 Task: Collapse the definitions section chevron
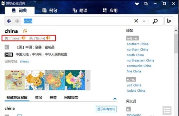click(x=115, y=99)
